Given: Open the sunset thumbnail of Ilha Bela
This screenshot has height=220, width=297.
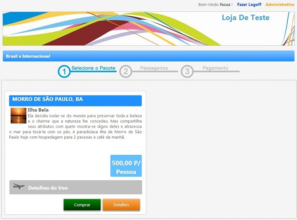Looking at the screenshot, I should (19, 116).
